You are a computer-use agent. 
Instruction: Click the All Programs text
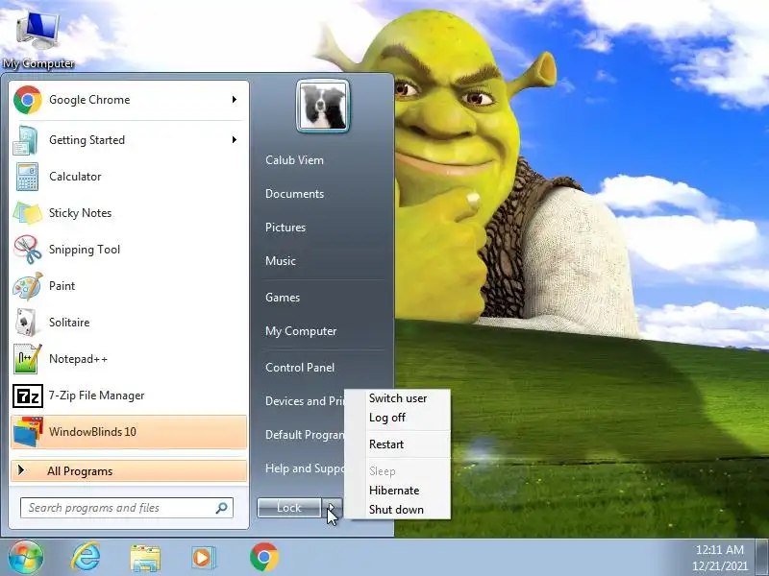(80, 471)
